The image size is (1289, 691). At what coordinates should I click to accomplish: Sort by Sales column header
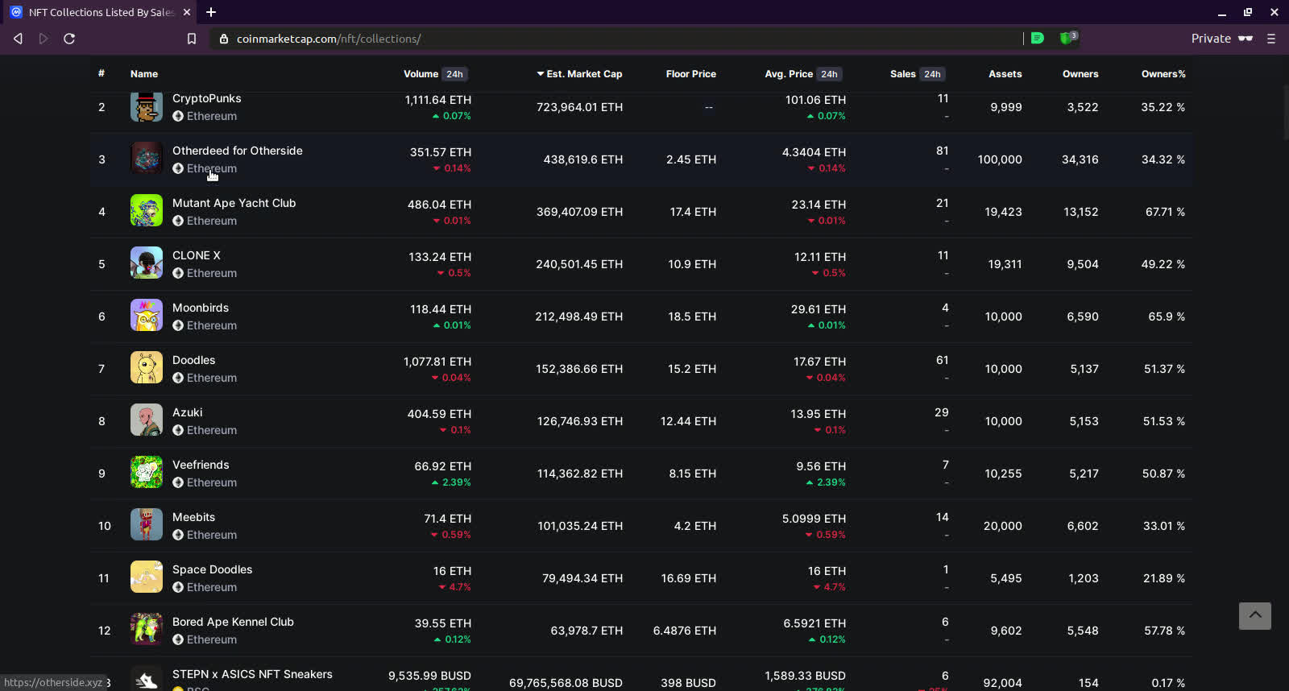[902, 74]
